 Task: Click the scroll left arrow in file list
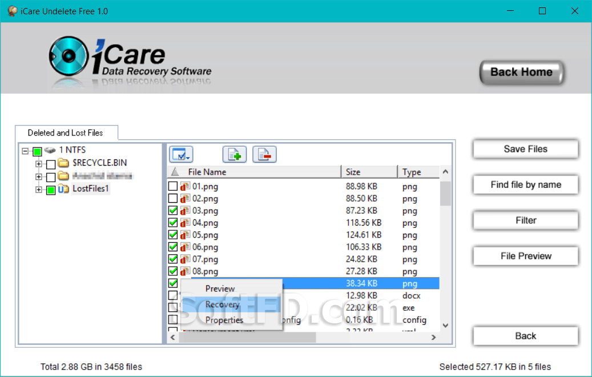tap(173, 338)
